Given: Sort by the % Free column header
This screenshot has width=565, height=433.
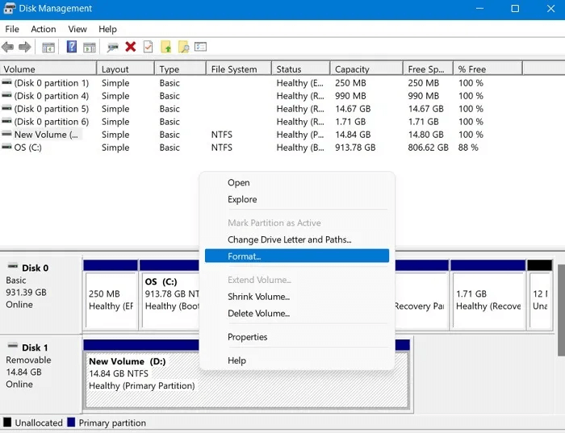Looking at the screenshot, I should click(x=488, y=69).
